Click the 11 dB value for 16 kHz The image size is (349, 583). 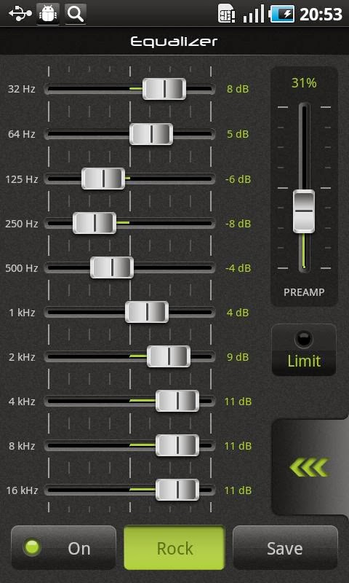point(238,490)
